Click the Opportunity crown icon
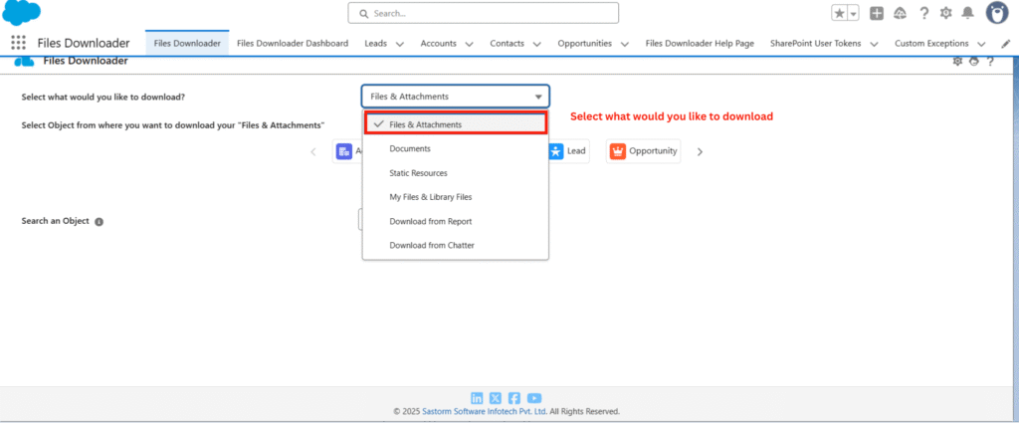The image size is (1019, 423). pyautogui.click(x=617, y=150)
